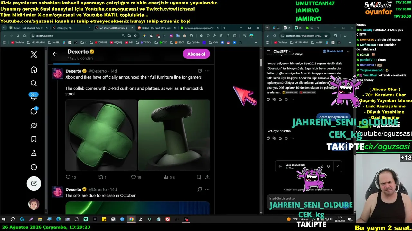Open ChatGPT sidebar menu icon
The image size is (412, 231).
click(268, 51)
